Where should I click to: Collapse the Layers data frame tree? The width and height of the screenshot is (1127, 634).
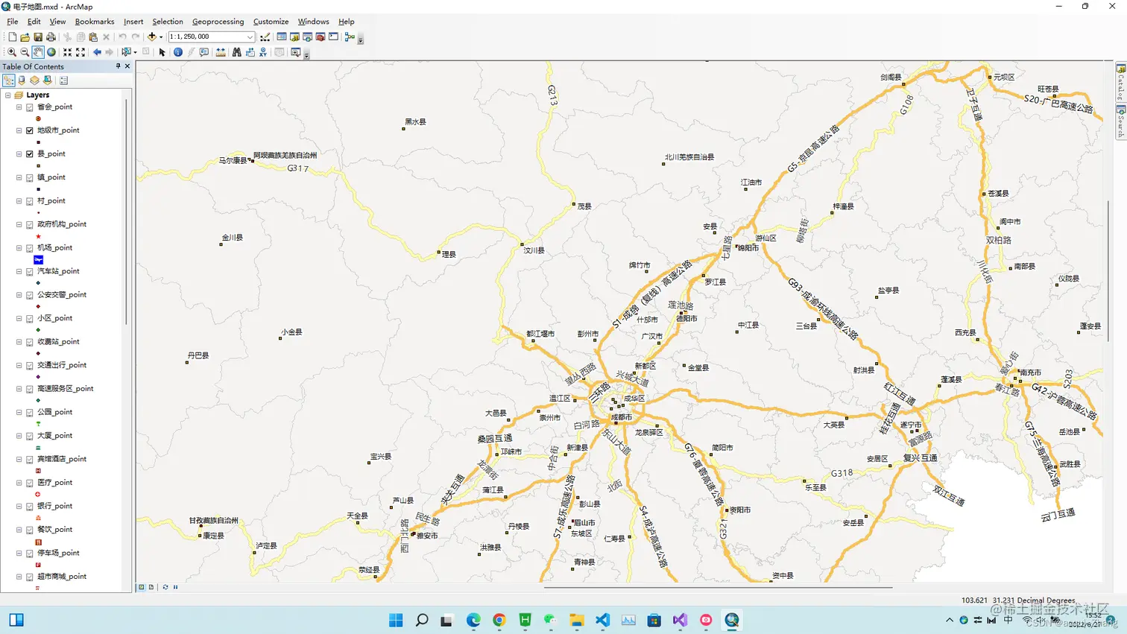pyautogui.click(x=8, y=95)
